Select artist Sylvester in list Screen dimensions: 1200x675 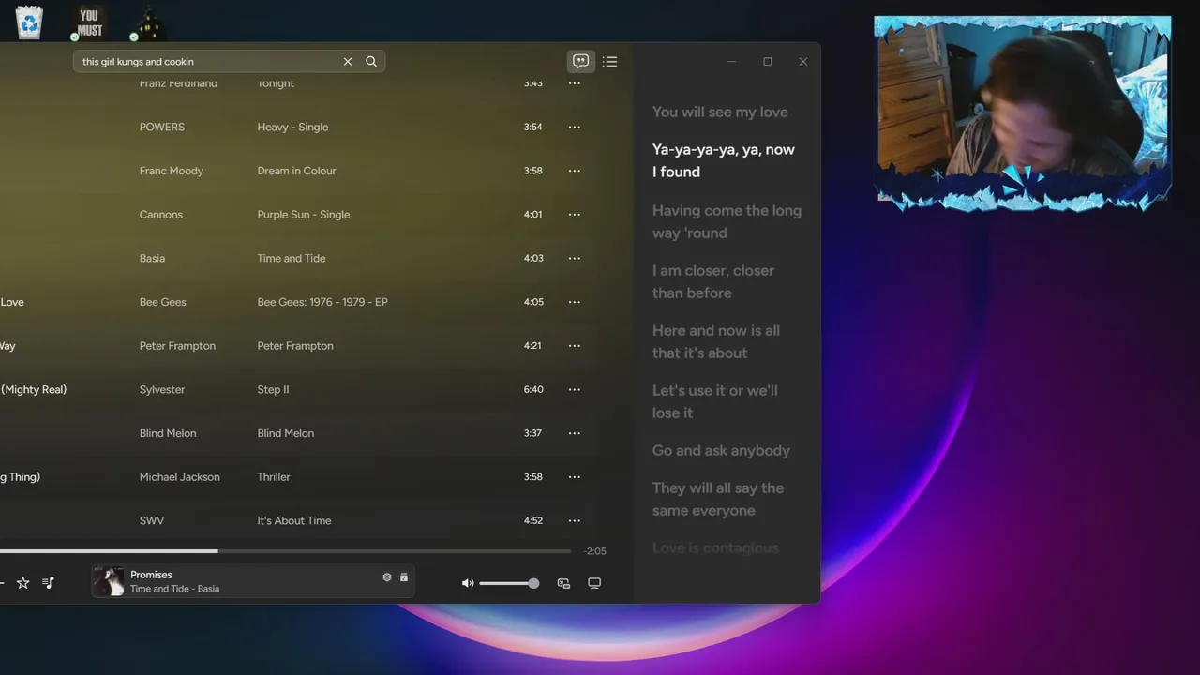pyautogui.click(x=162, y=390)
